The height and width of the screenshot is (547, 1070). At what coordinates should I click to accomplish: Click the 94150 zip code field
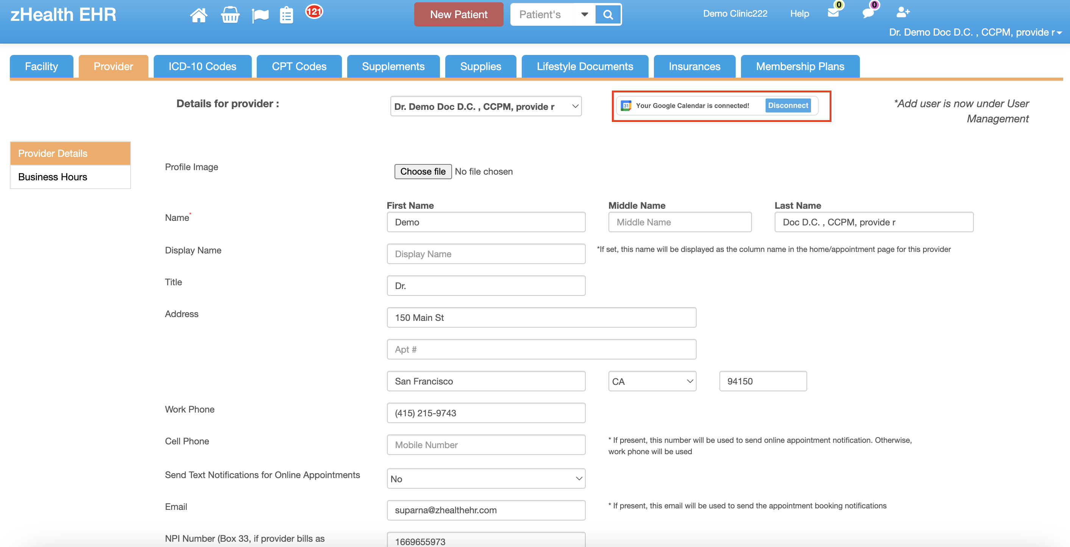(x=763, y=381)
